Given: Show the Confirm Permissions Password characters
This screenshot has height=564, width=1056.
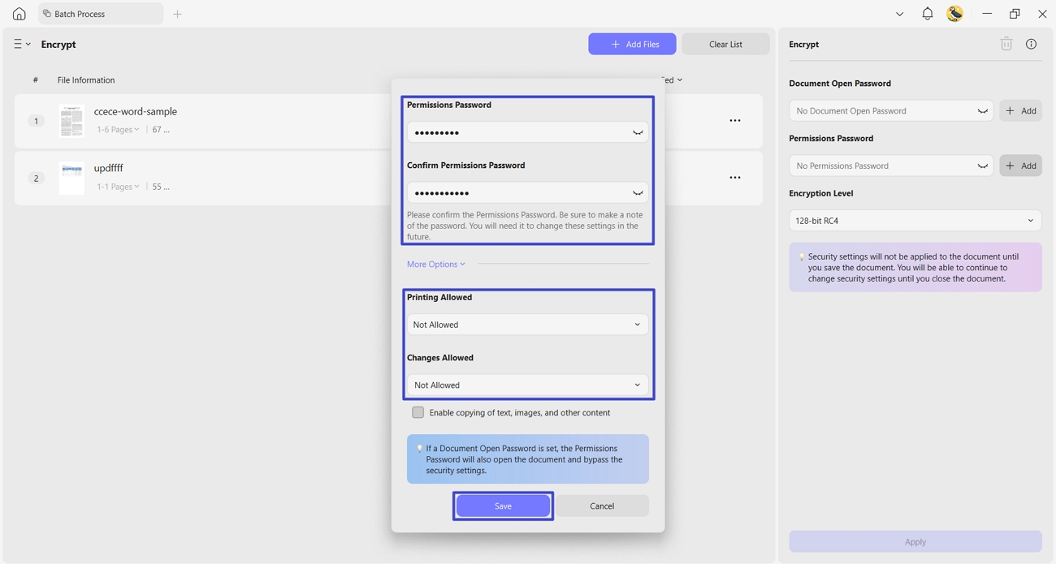Looking at the screenshot, I should click(638, 193).
